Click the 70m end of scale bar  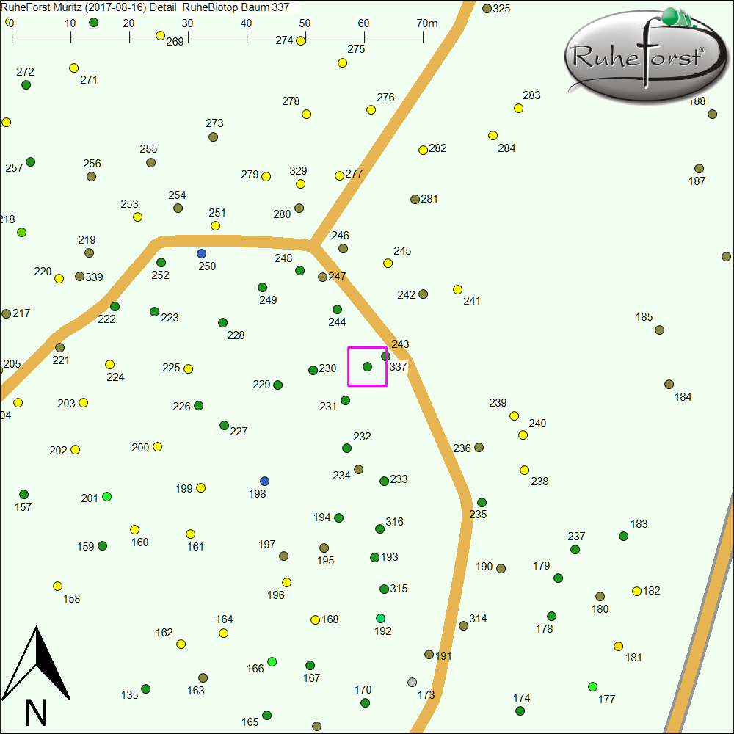(x=424, y=34)
